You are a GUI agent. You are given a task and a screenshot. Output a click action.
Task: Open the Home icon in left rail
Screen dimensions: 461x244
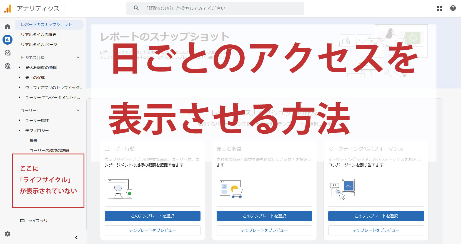7,26
